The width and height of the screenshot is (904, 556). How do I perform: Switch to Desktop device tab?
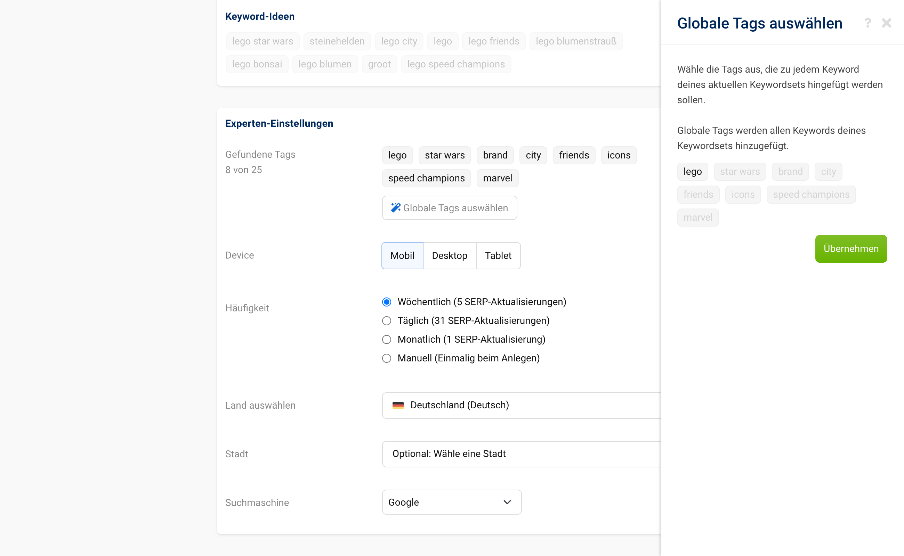coord(450,255)
